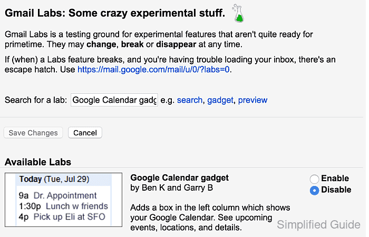Click the Gmail Labs page heading
Image resolution: width=369 pixels, height=237 pixels.
pos(115,13)
